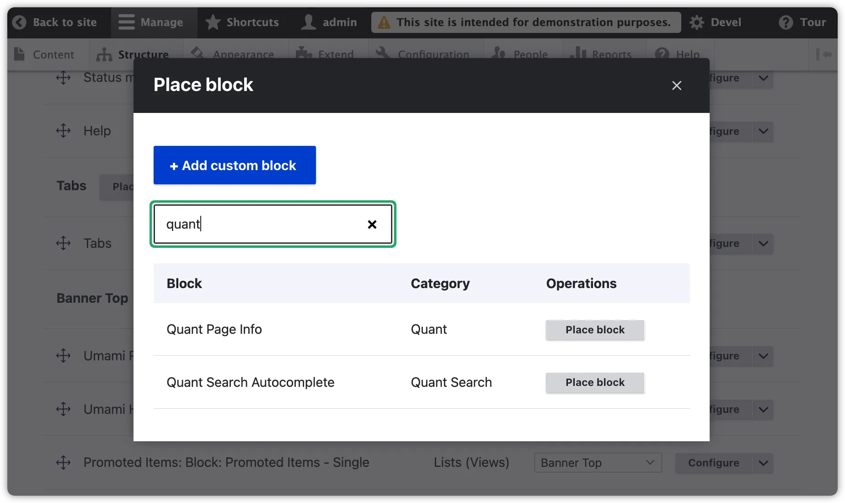
Task: Open the Banner Top region dropdown
Action: coord(598,463)
